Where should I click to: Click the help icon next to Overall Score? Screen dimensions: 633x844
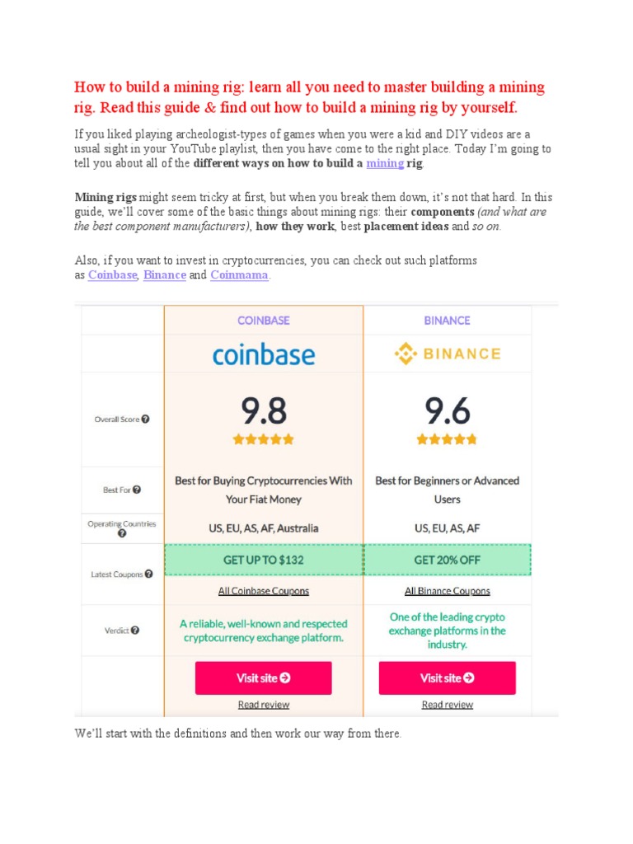[x=146, y=419]
